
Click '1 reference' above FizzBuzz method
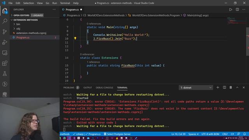[x=93, y=62]
